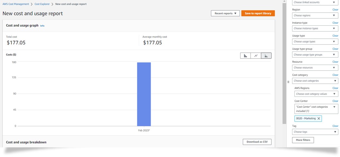340x157 pixels.
Task: Clear the Cost category filter
Action: coord(335,75)
